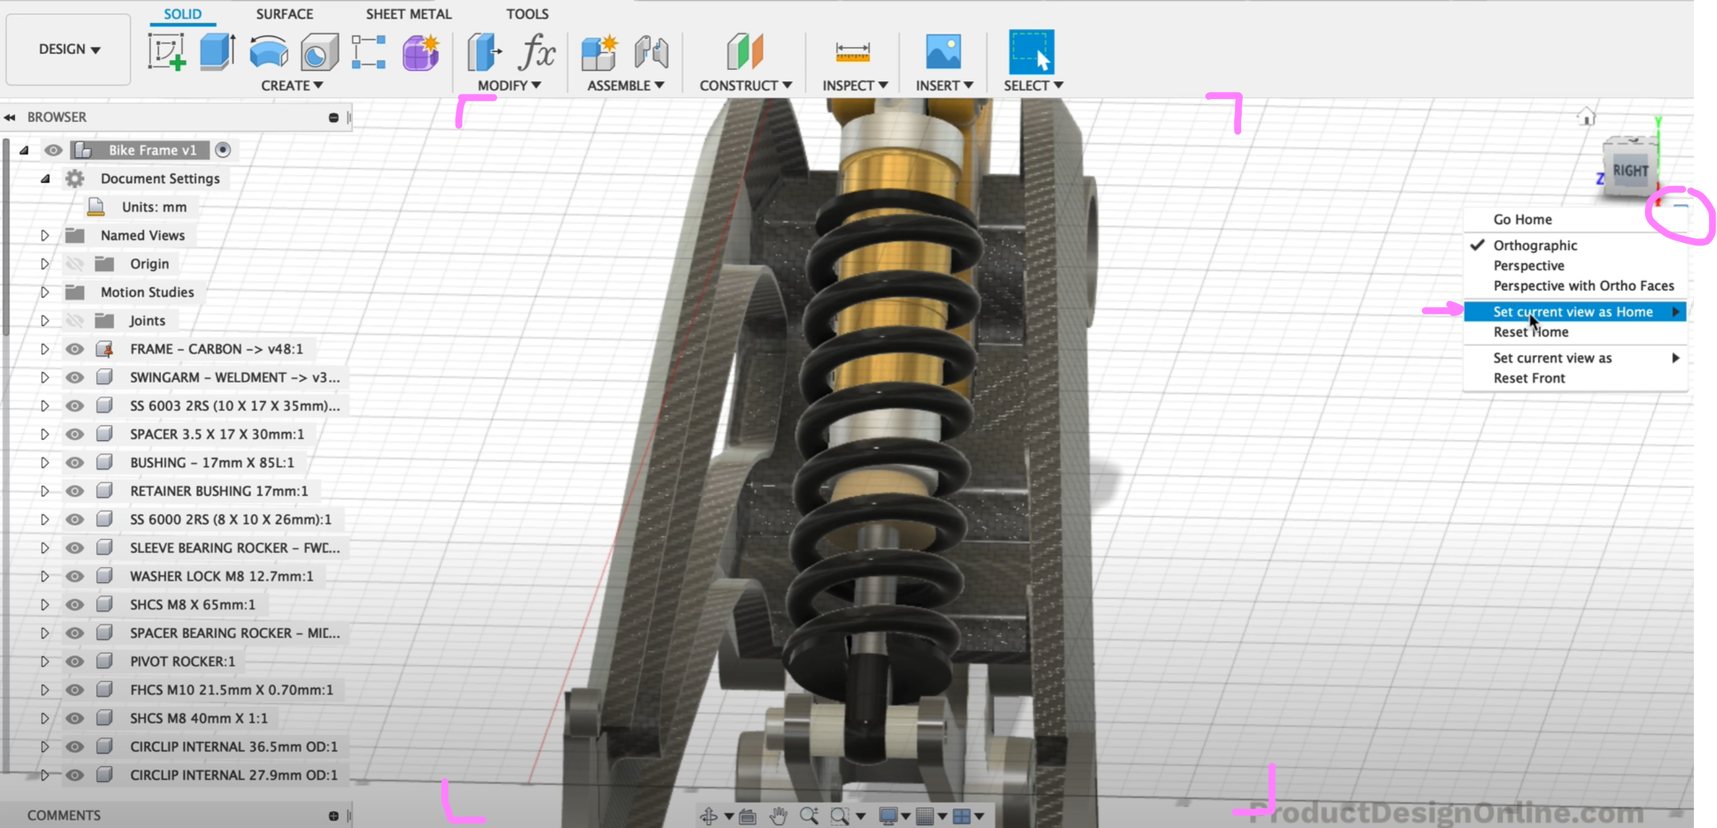Screen dimensions: 1717x828
Task: Collapse the Browser panel with double arrows
Action: (x=10, y=117)
